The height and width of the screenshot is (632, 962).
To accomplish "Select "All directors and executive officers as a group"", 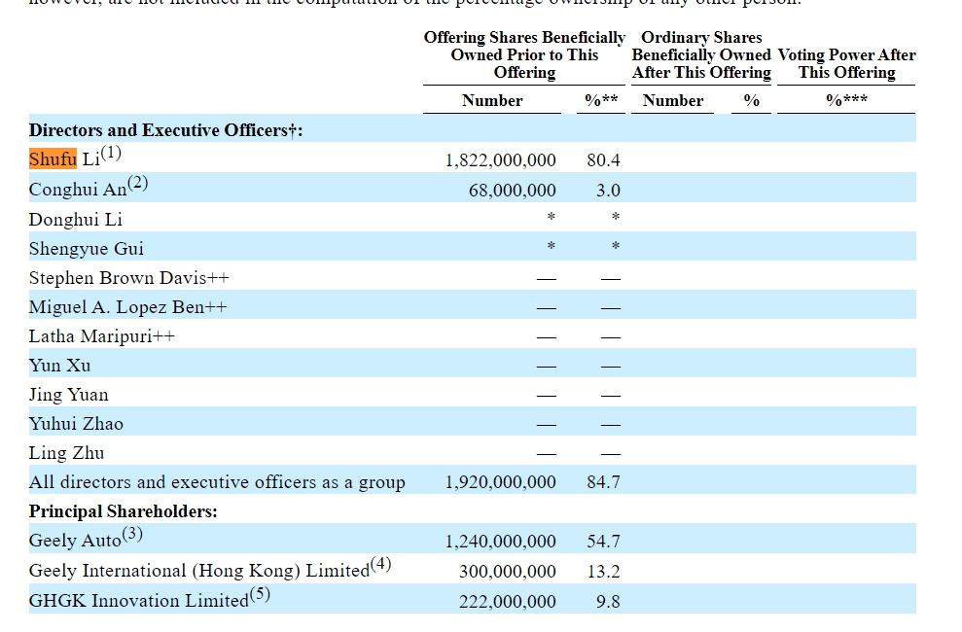I will coord(217,482).
